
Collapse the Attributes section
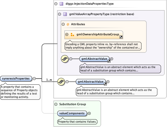coord(63,24)
